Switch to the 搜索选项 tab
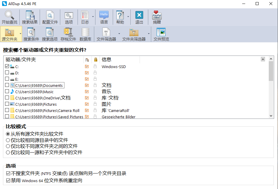 pyautogui.click(x=49, y=34)
